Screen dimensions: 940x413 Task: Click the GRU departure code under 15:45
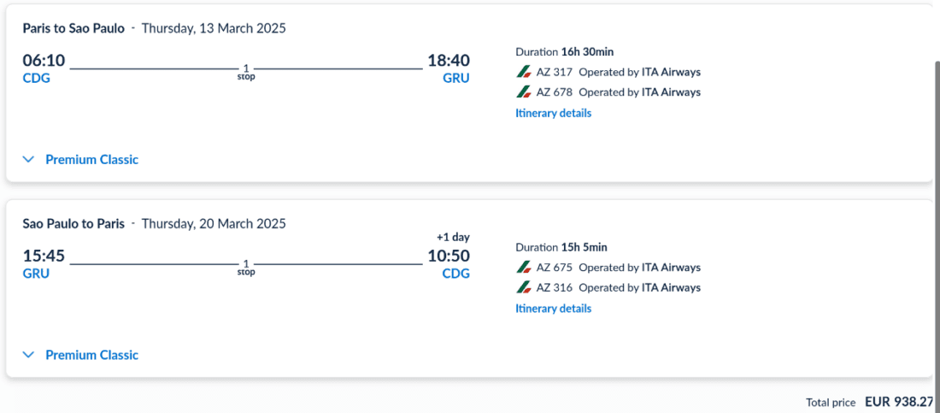coord(36,274)
